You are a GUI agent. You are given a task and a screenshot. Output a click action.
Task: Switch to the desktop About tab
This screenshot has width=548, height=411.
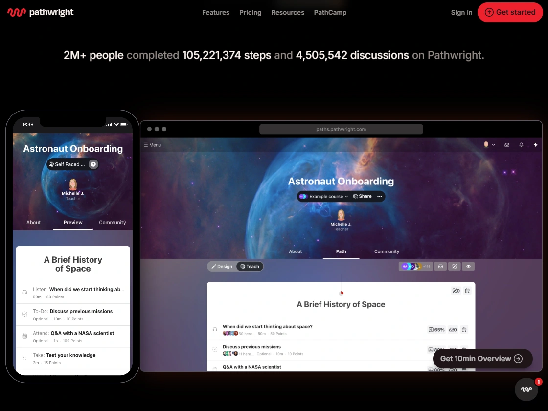tap(296, 251)
